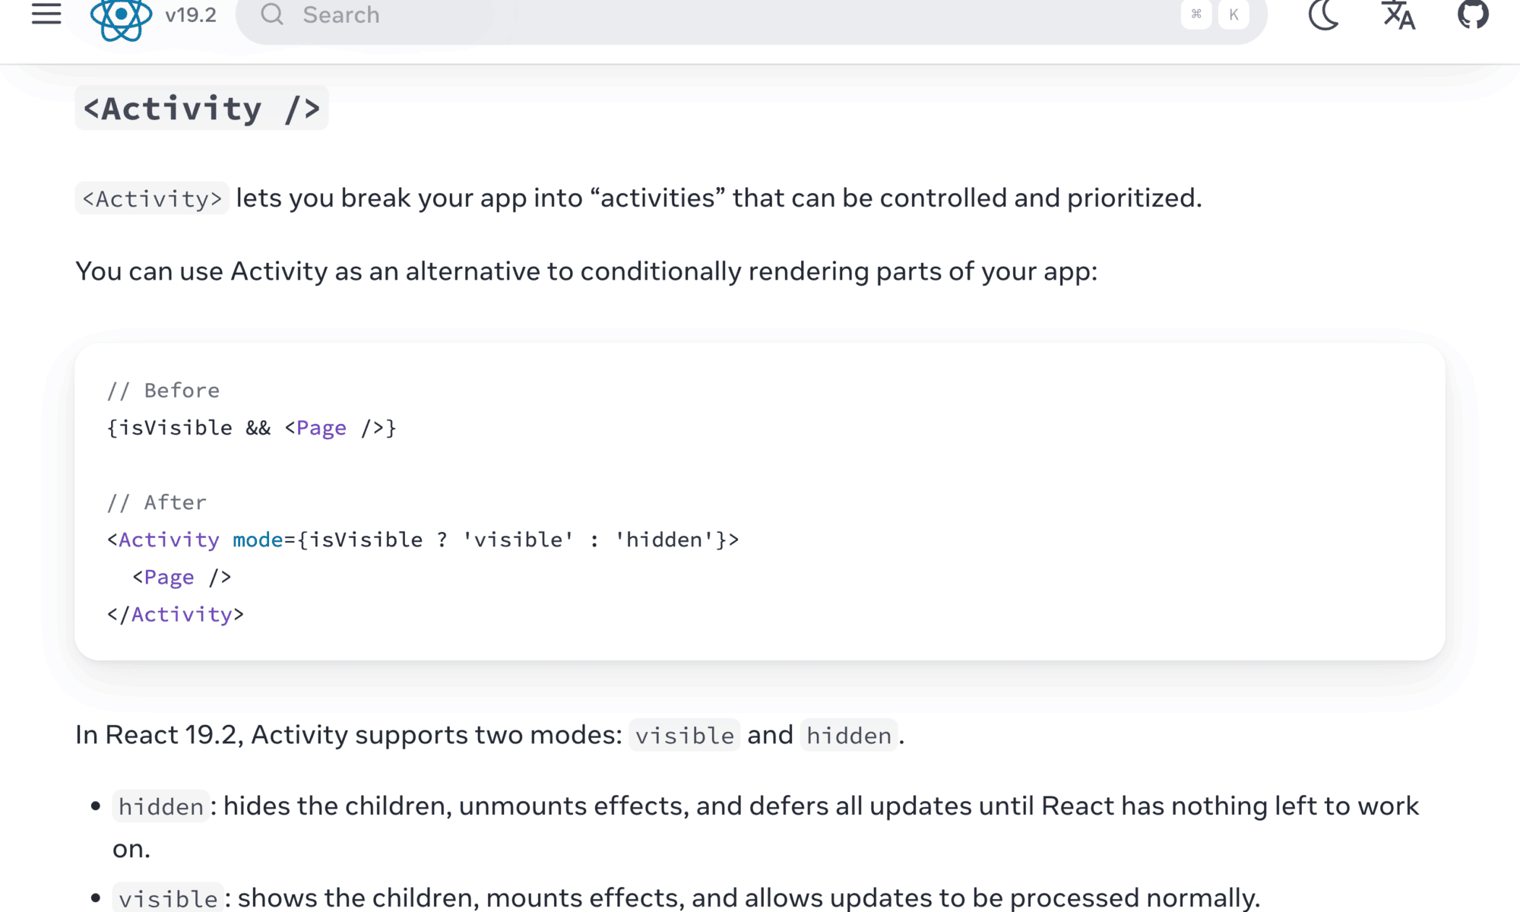
Task: Click the mode attribute in code
Action: click(x=258, y=540)
